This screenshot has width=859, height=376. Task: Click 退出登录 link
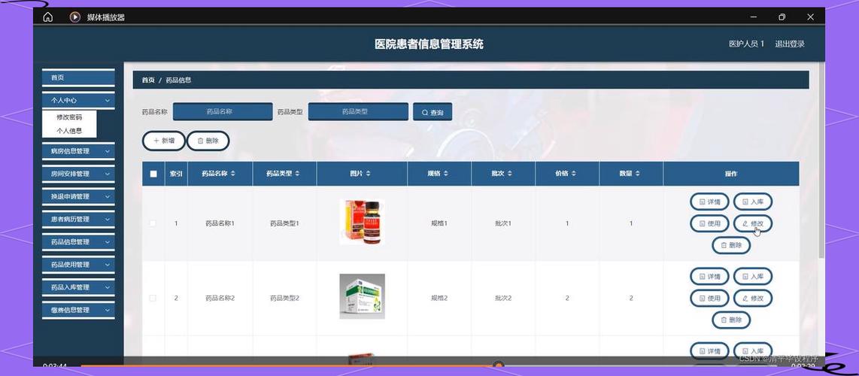coord(790,44)
